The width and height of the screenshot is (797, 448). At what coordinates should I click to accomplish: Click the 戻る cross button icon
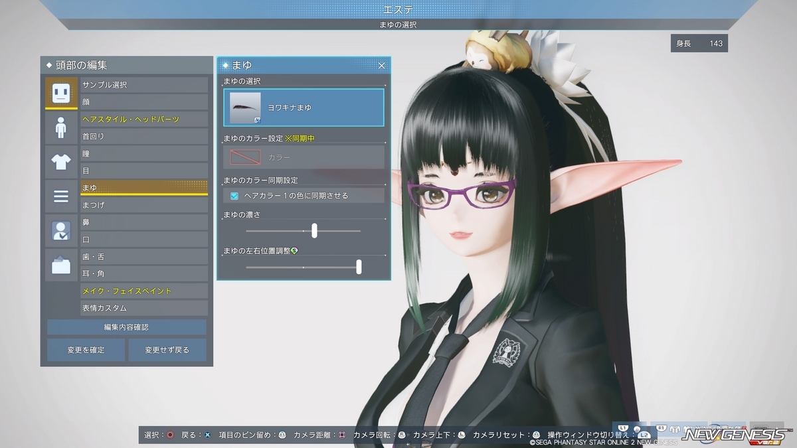tap(208, 435)
